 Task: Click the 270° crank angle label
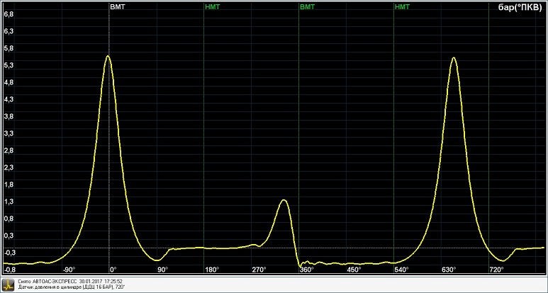pos(259,270)
